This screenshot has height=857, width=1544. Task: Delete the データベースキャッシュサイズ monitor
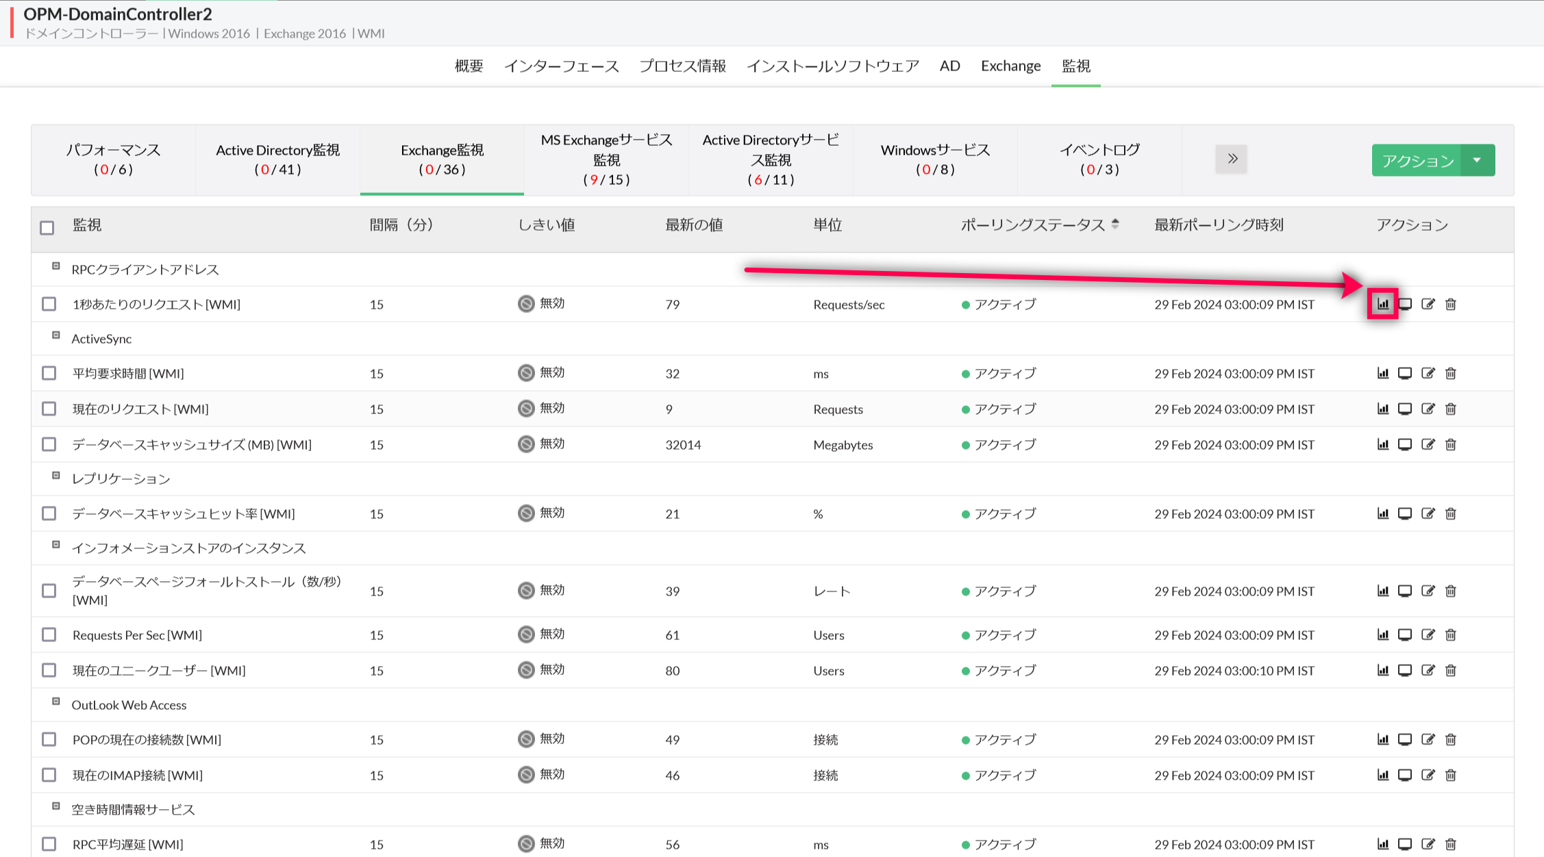[x=1451, y=444]
